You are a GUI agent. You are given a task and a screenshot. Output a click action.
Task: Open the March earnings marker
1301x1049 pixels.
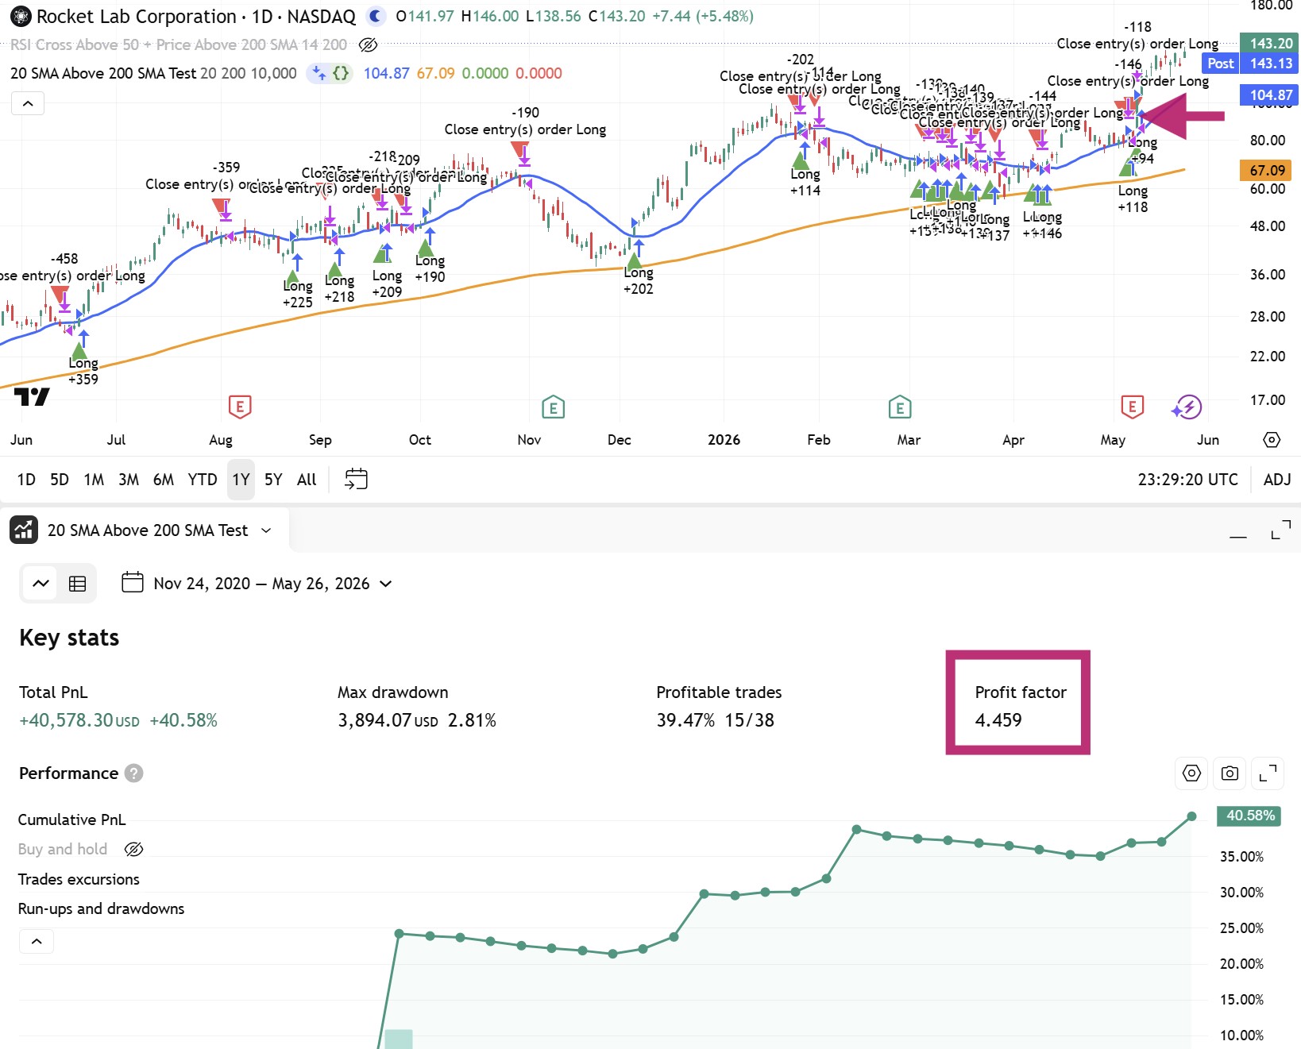[899, 407]
